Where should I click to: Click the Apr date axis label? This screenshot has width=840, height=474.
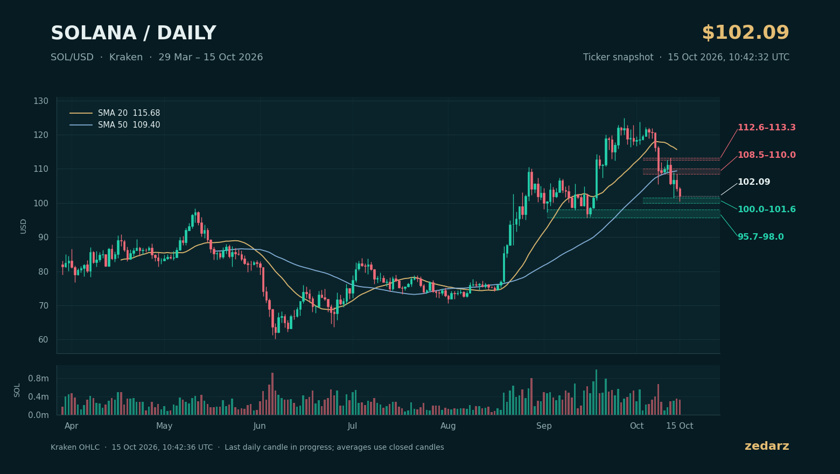[72, 426]
